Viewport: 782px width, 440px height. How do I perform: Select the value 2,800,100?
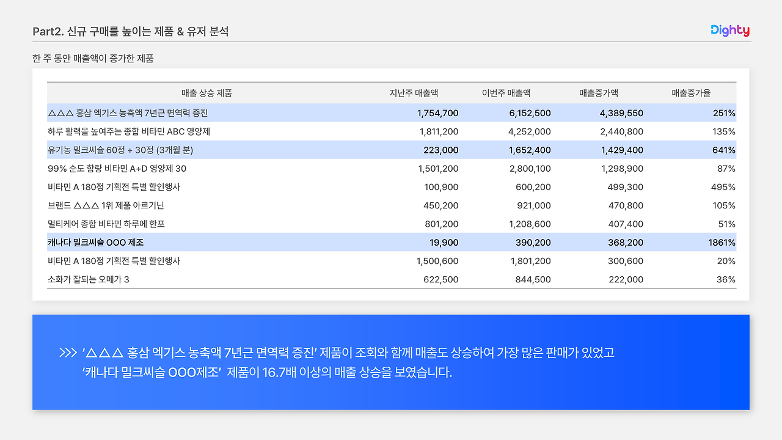[x=530, y=168]
